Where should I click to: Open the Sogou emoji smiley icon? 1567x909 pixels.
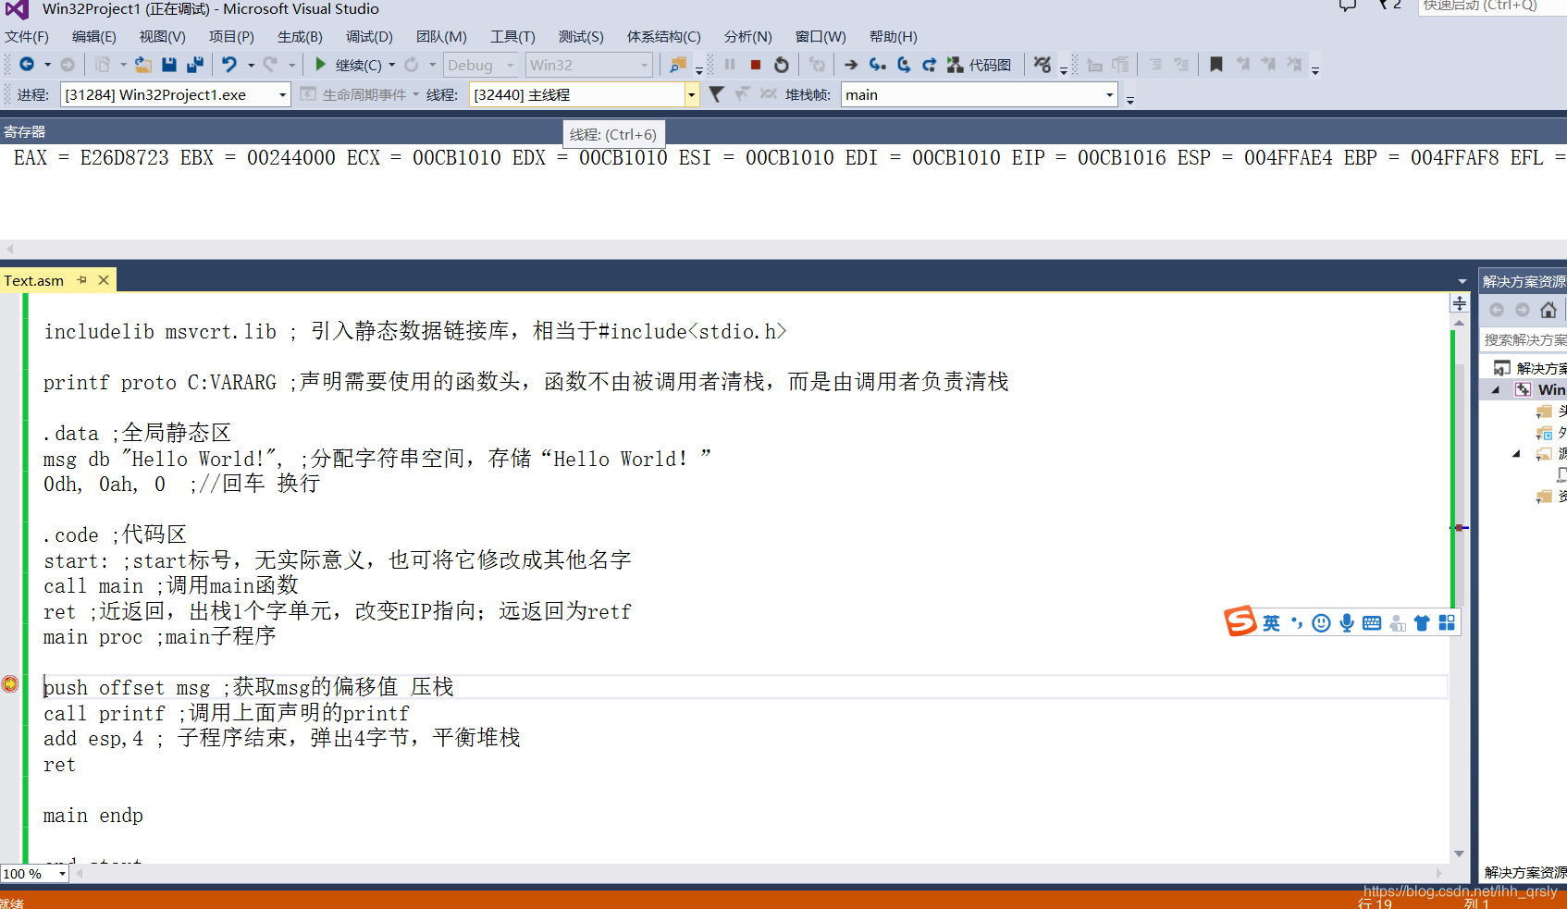[x=1321, y=623]
